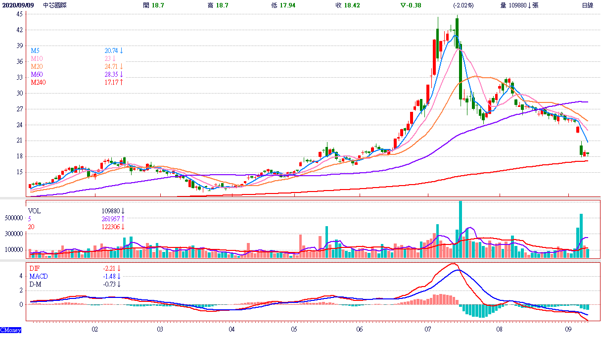Select the 2020/09/09 date header
601x339 pixels.
tap(18, 5)
